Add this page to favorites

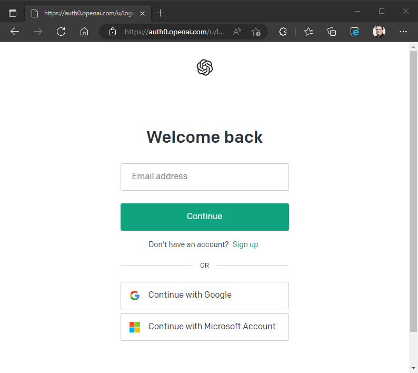pos(256,32)
